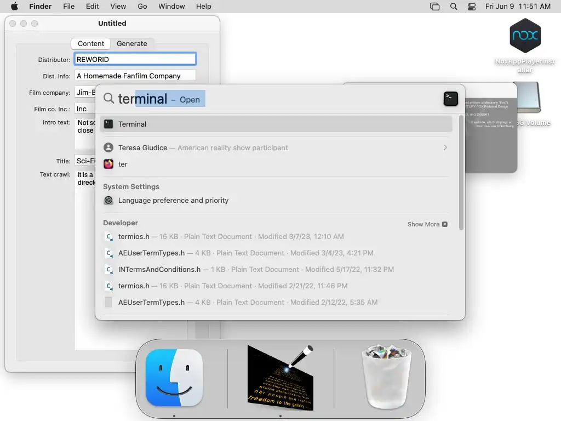This screenshot has height=421, width=561.
Task: Open the View menu
Action: [118, 7]
